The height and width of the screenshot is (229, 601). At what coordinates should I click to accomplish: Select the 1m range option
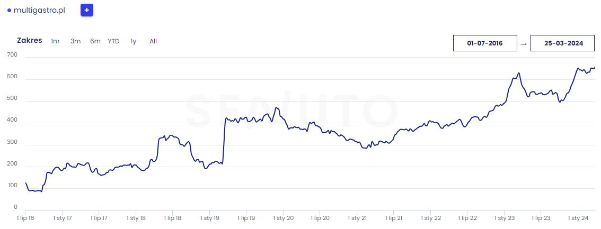pos(55,41)
